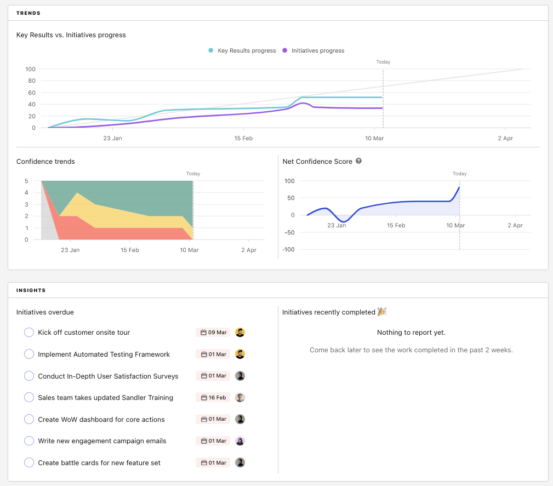Click the INSIGHTS section header
553x486 pixels.
[30, 290]
